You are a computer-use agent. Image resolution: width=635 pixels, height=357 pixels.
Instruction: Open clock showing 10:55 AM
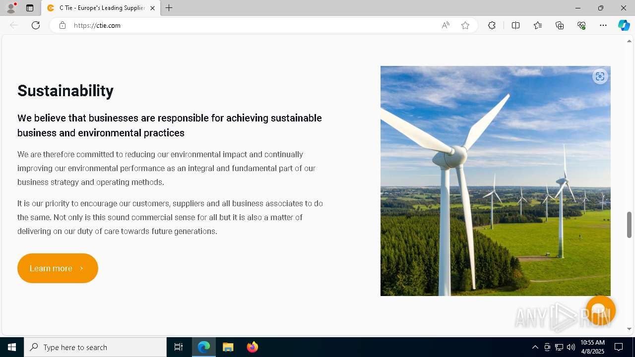592,347
